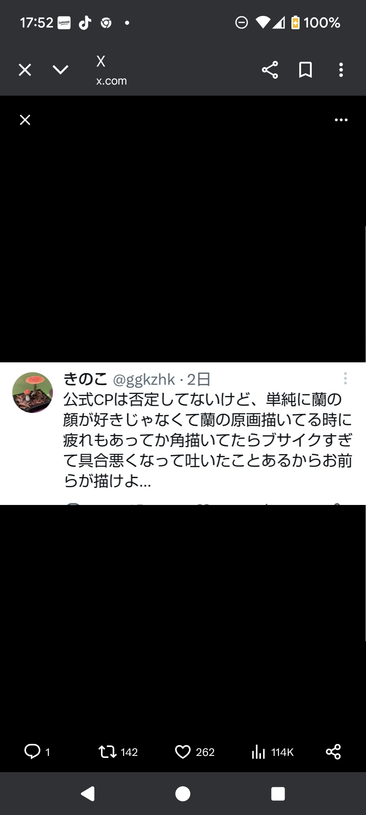Open image viewer more options ellipsis

[x=341, y=120]
